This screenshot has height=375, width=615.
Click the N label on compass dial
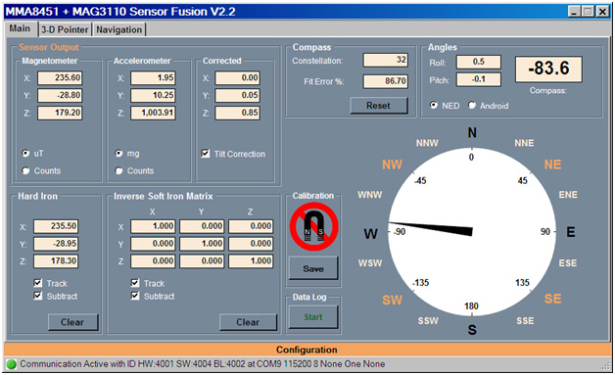472,133
